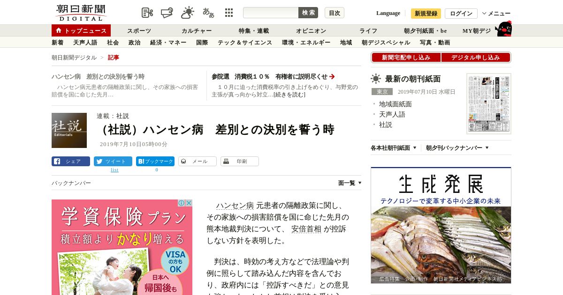Click the 検索 search button

coord(308,13)
